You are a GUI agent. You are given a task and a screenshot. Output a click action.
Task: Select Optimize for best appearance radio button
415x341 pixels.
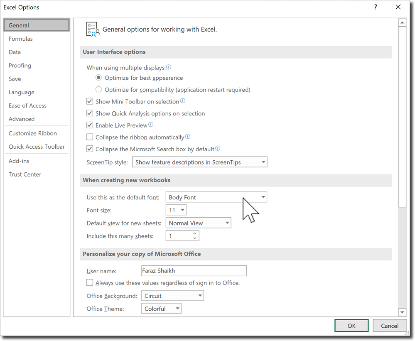point(98,78)
